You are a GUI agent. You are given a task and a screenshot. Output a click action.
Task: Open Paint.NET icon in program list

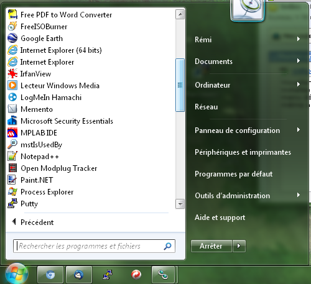[x=12, y=180]
